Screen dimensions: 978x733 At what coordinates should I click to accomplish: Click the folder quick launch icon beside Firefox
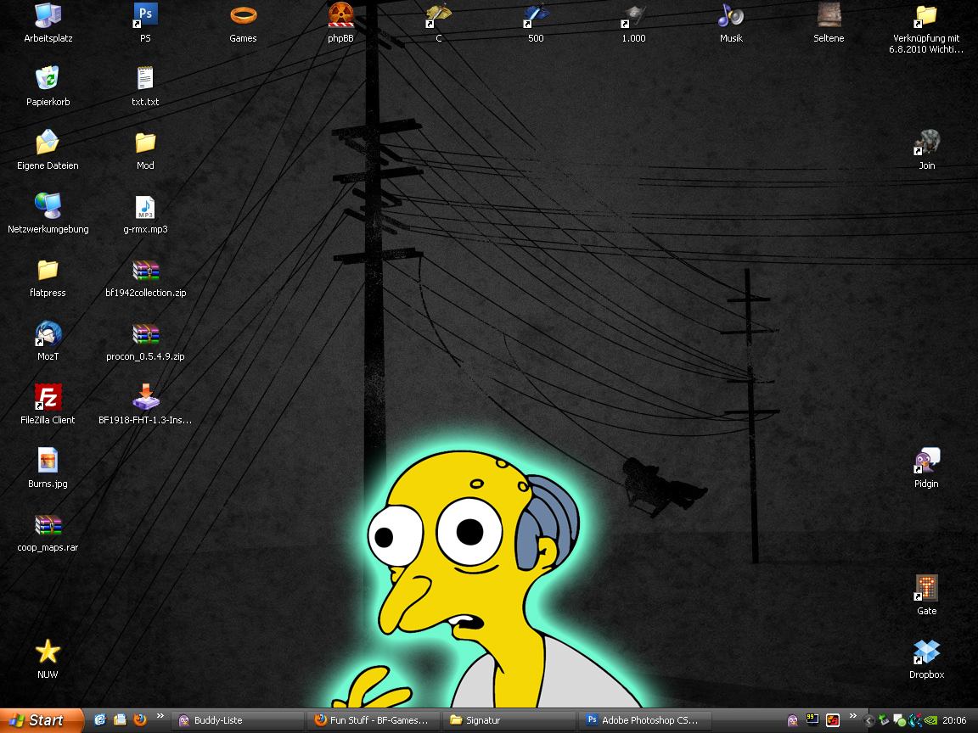[120, 720]
